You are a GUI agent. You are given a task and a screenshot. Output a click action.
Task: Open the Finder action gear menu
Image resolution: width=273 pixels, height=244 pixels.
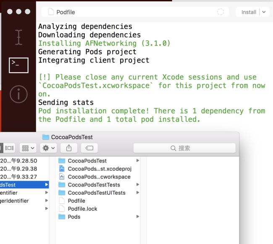(x=48, y=148)
